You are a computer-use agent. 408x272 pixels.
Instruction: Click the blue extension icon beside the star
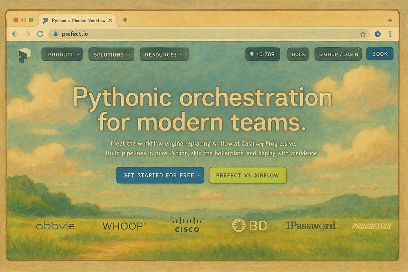[377, 33]
